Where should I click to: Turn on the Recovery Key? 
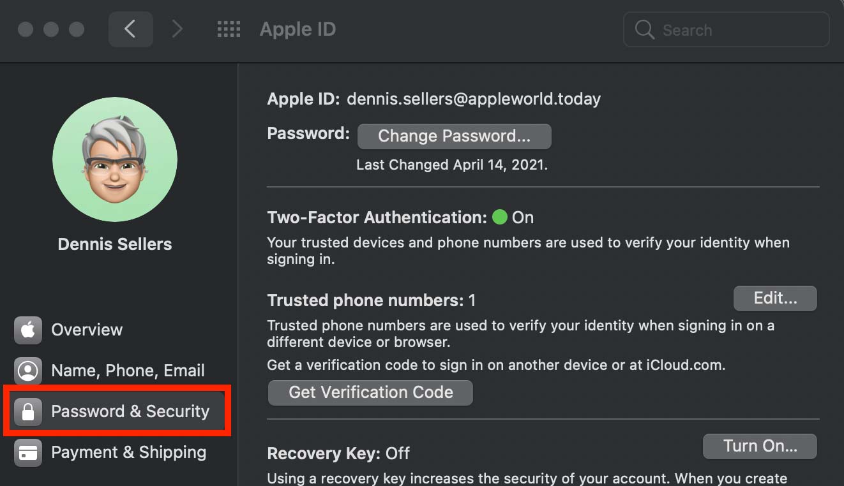point(759,446)
